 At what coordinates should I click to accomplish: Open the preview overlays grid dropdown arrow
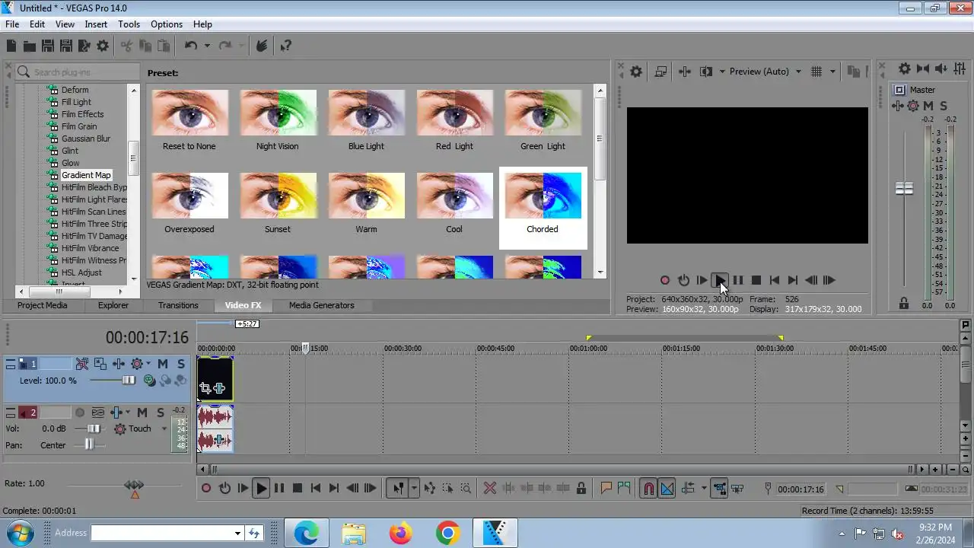pyautogui.click(x=832, y=72)
